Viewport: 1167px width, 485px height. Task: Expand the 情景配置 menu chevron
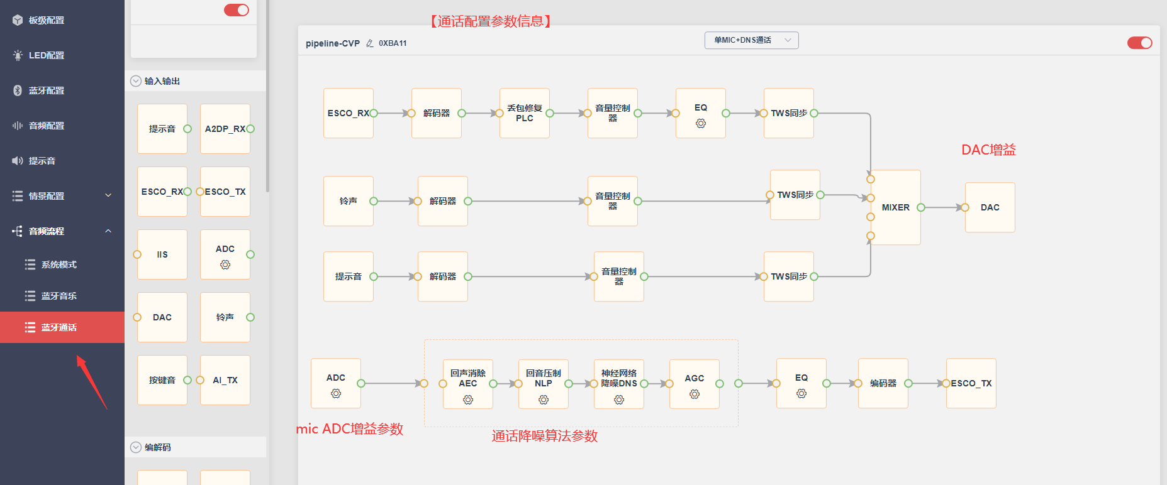point(108,196)
